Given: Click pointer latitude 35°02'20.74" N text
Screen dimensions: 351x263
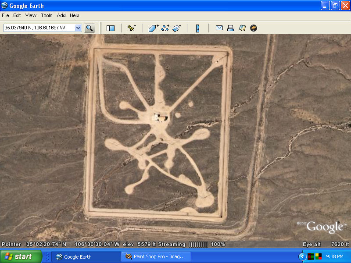Looking at the screenshot, I should pyautogui.click(x=47, y=244).
